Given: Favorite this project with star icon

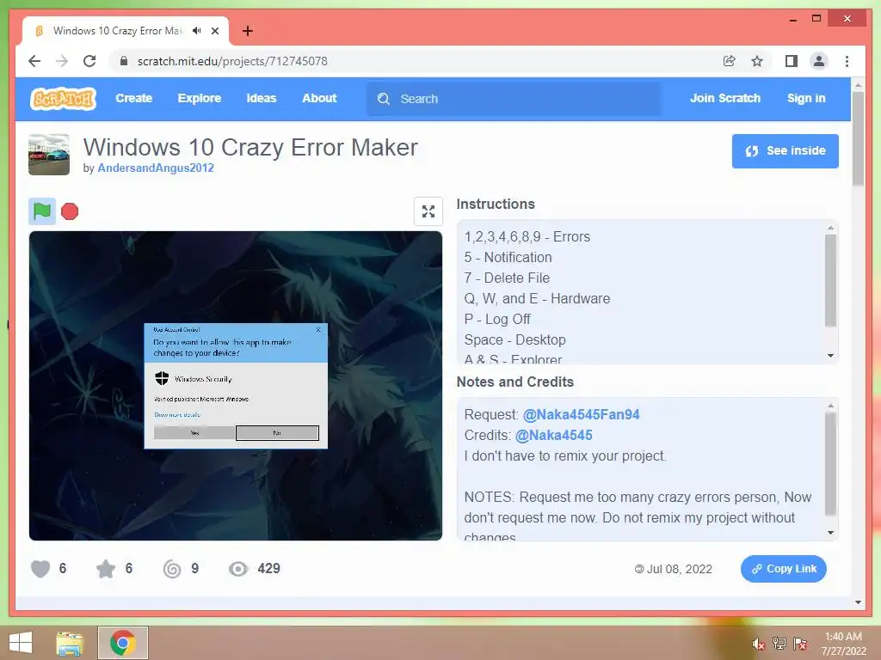Looking at the screenshot, I should click(106, 569).
